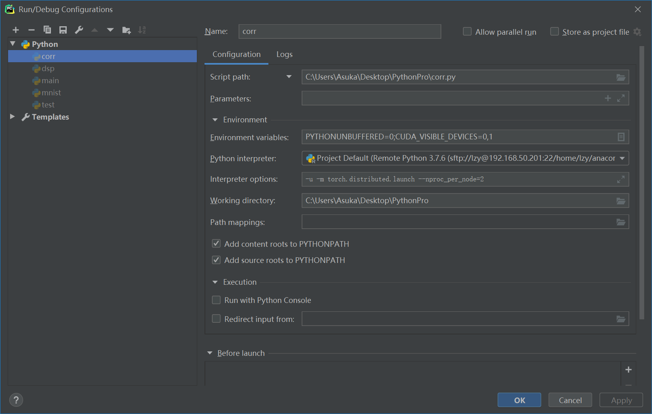652x414 pixels.
Task: Select the mnist configuration
Action: pyautogui.click(x=51, y=93)
